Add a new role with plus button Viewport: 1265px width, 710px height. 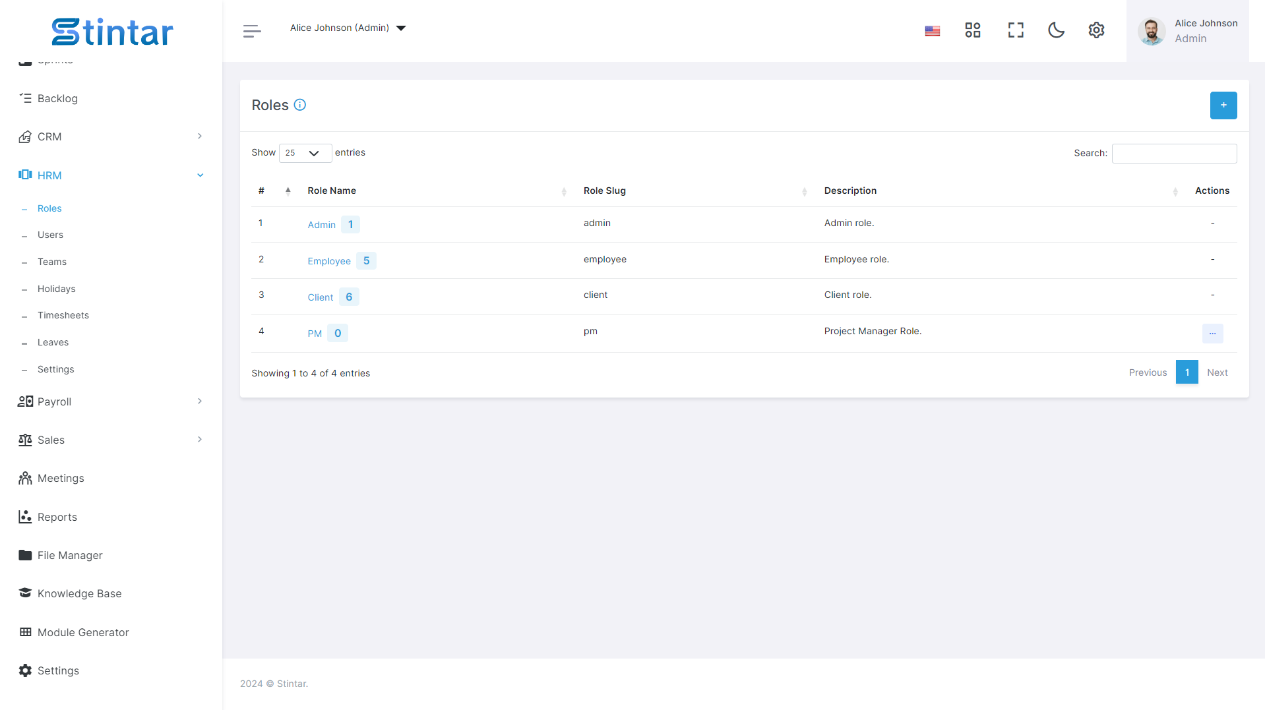pyautogui.click(x=1223, y=105)
